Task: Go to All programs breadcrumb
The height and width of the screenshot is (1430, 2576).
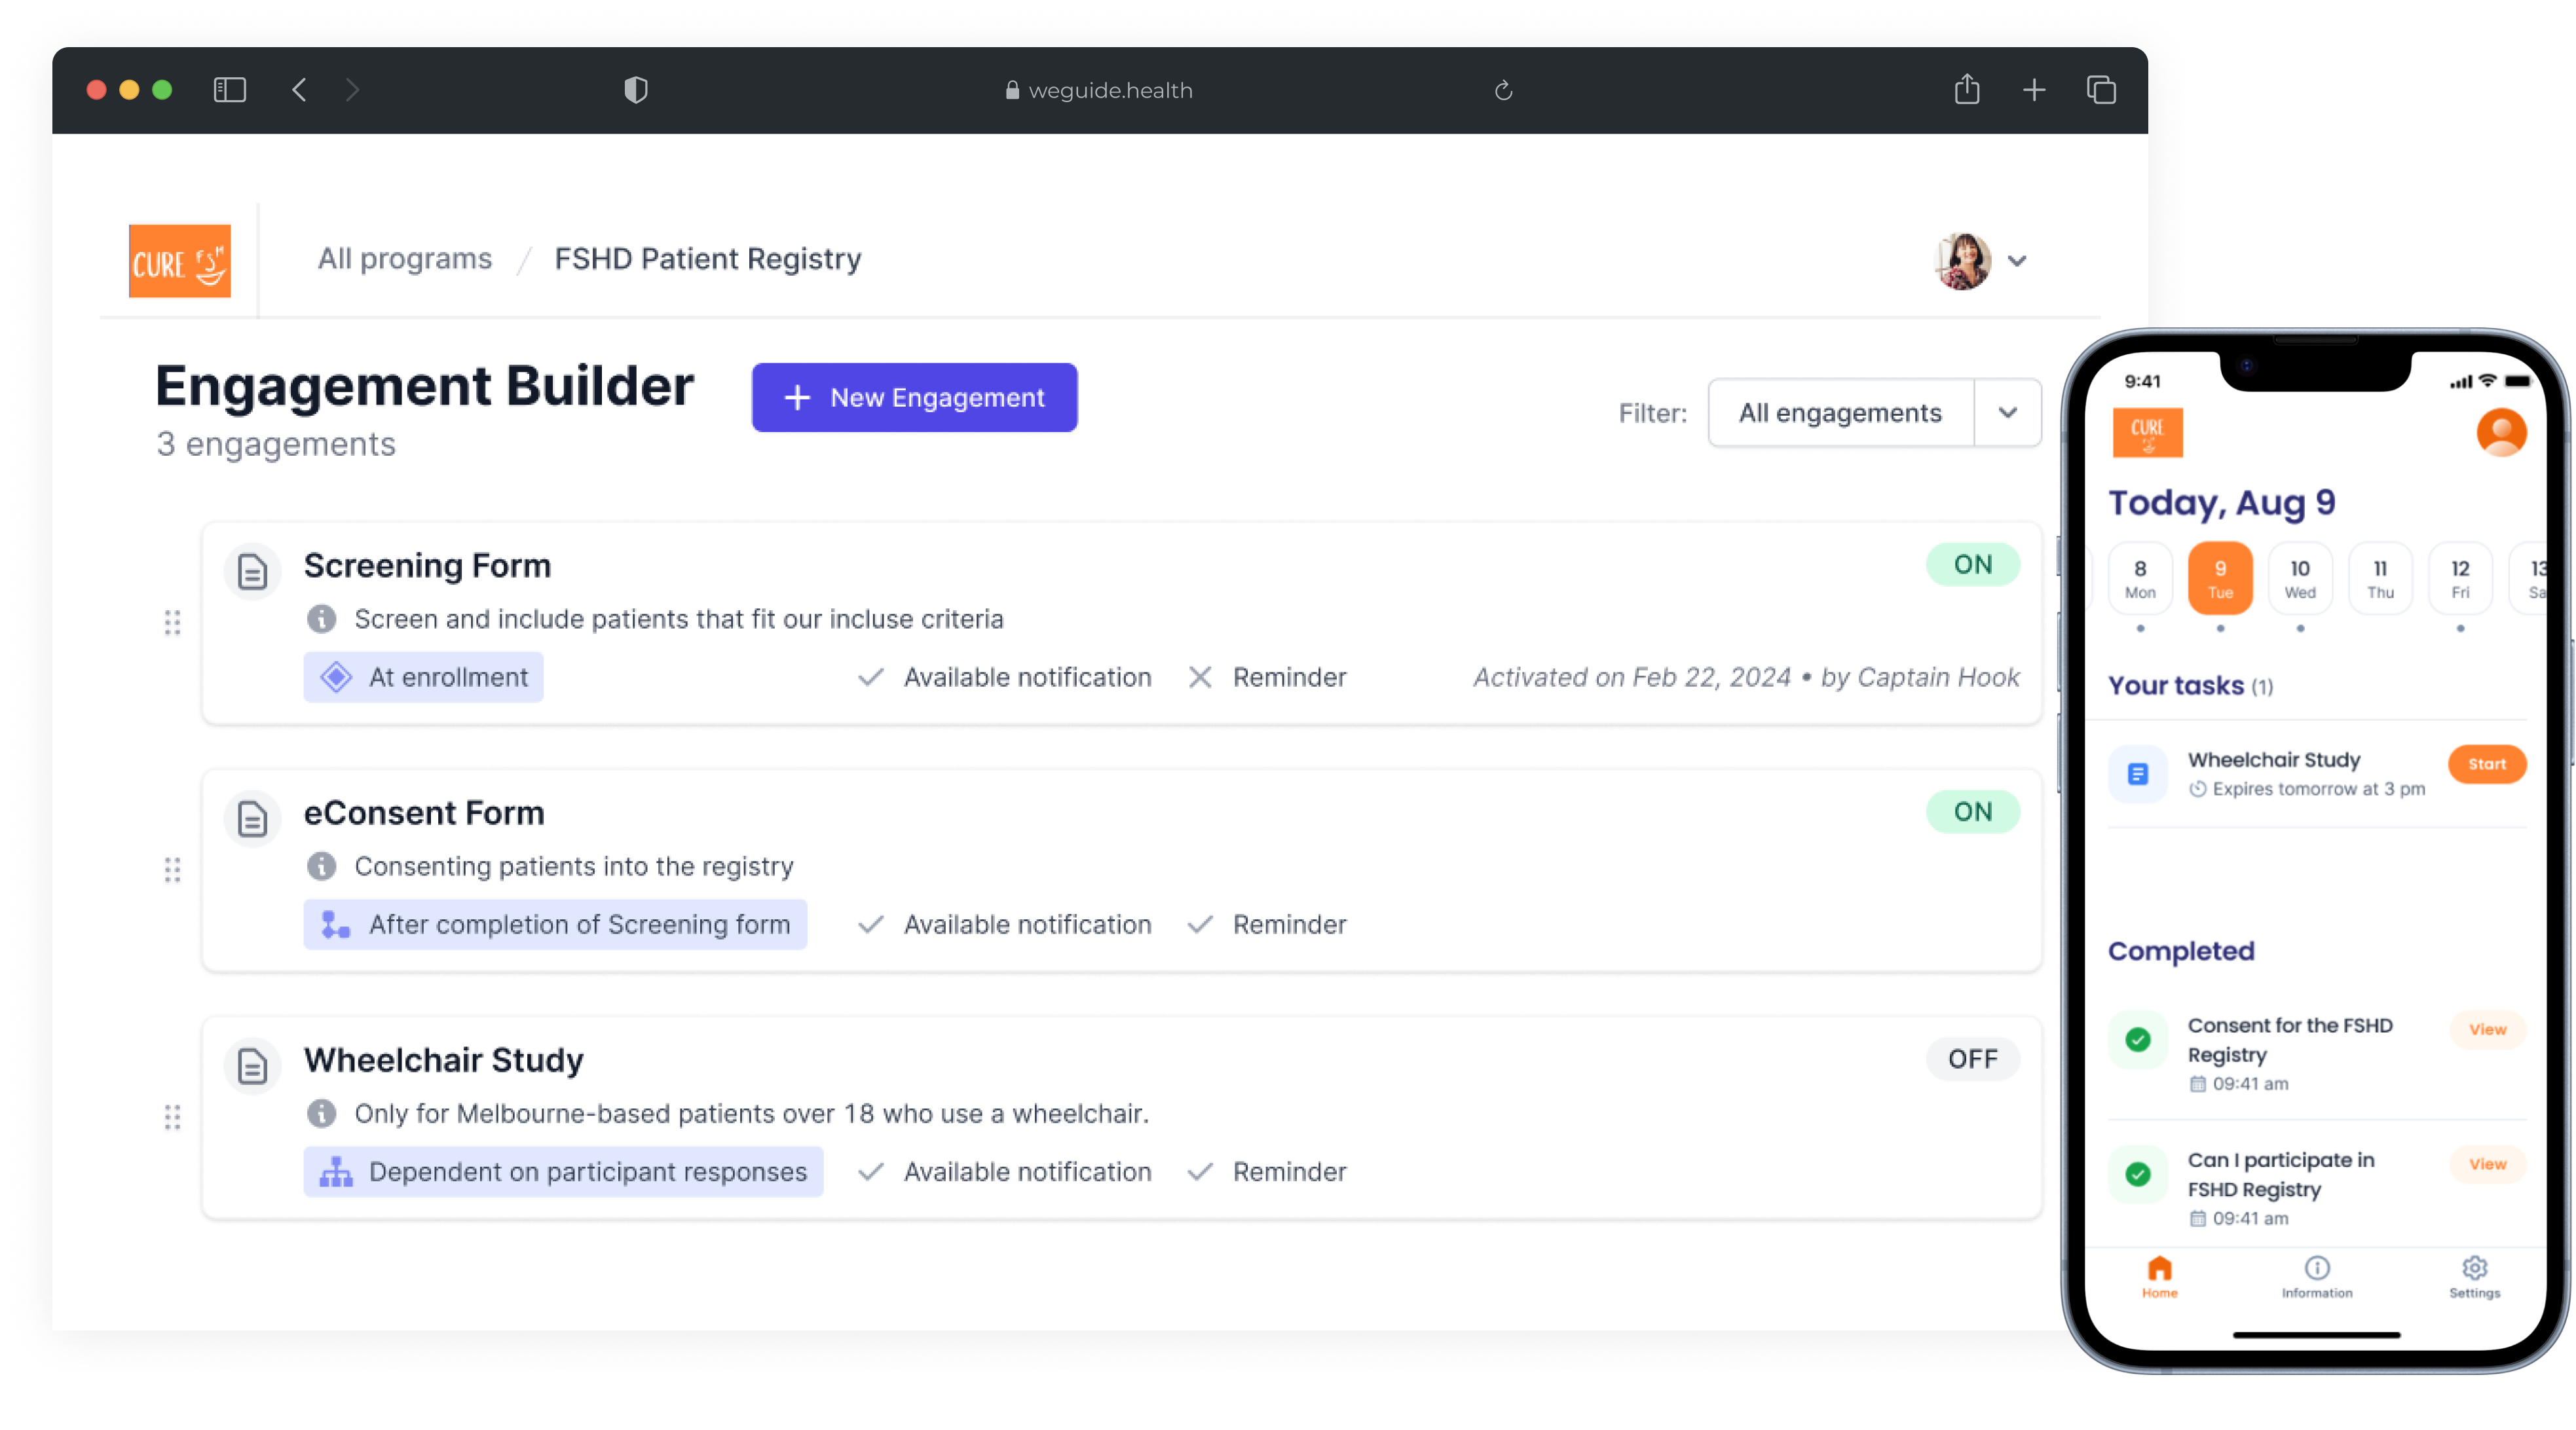Action: pos(405,259)
